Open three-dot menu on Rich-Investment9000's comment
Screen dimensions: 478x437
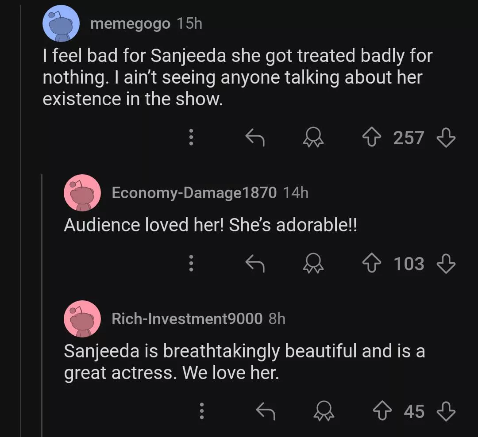click(201, 411)
